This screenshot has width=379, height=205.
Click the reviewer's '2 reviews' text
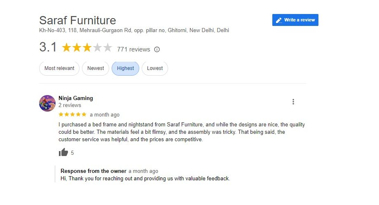(70, 105)
